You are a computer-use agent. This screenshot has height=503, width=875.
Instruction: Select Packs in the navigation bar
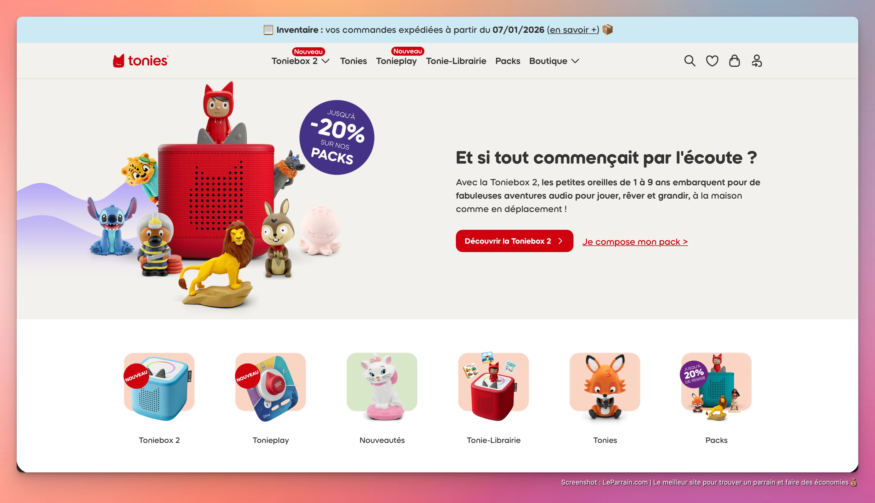(507, 61)
